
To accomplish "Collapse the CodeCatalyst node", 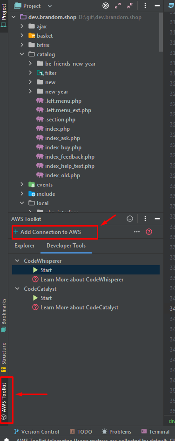I will pyautogui.click(x=17, y=288).
